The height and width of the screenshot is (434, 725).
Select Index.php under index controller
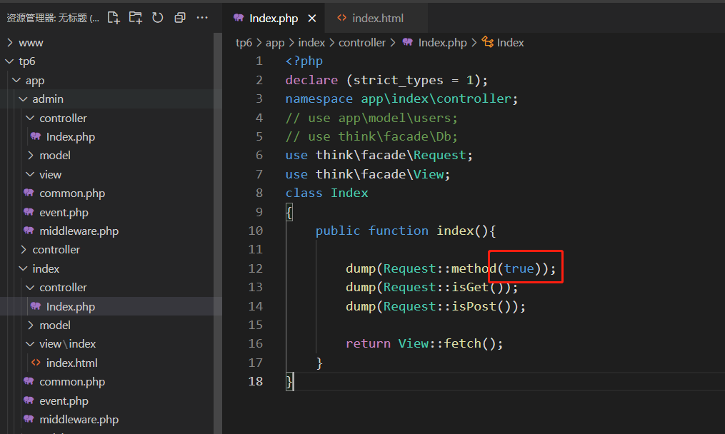[x=111, y=306]
